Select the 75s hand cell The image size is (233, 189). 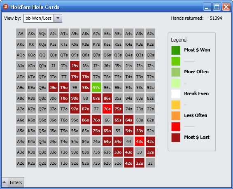click(x=118, y=109)
